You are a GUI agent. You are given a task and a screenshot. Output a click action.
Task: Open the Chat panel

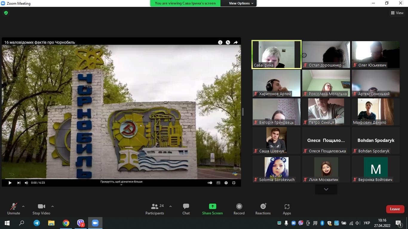click(x=186, y=209)
